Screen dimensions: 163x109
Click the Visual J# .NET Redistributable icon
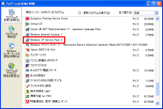tap(27, 29)
